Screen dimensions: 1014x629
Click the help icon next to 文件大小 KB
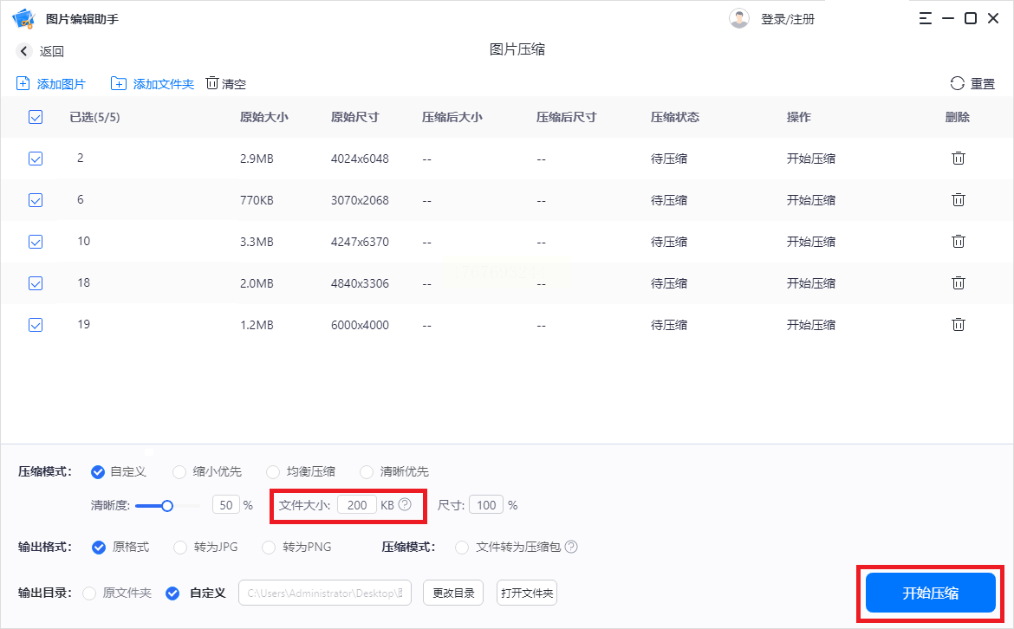tap(405, 504)
